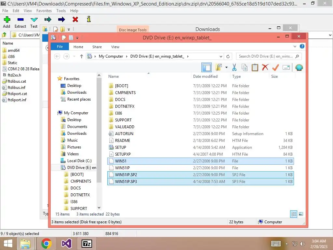Open the View ribbon tab in Explorer
Screen dimensions: 333x250
(x=115, y=47)
